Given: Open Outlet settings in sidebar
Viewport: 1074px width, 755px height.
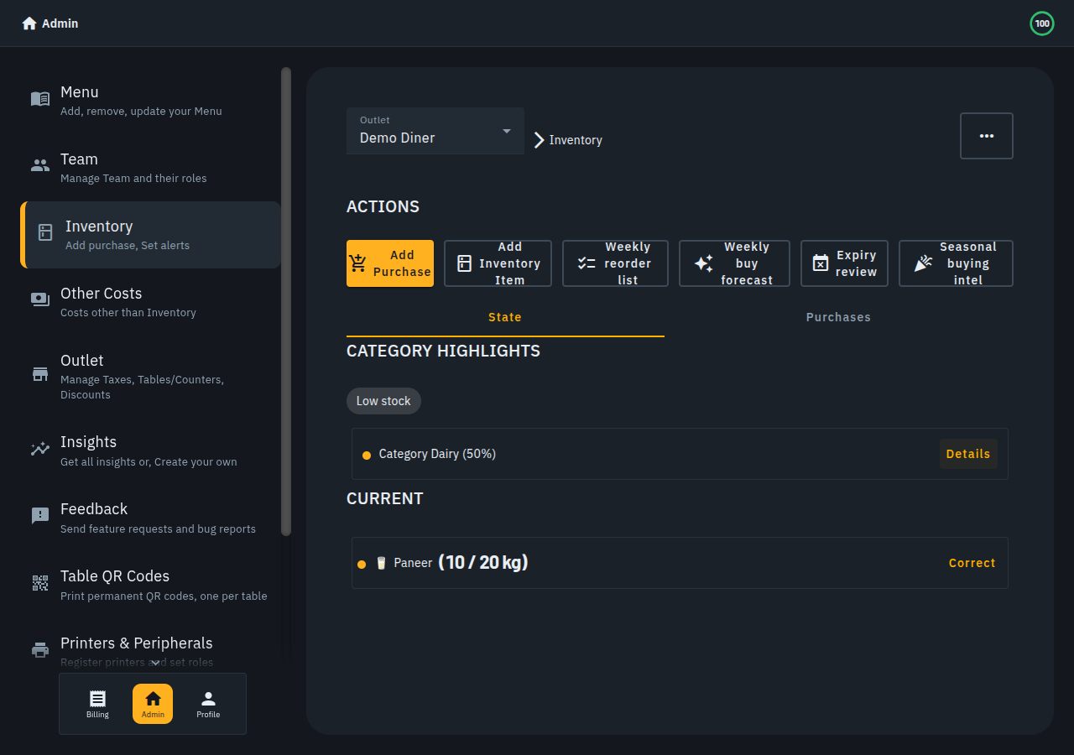Looking at the screenshot, I should tap(151, 377).
